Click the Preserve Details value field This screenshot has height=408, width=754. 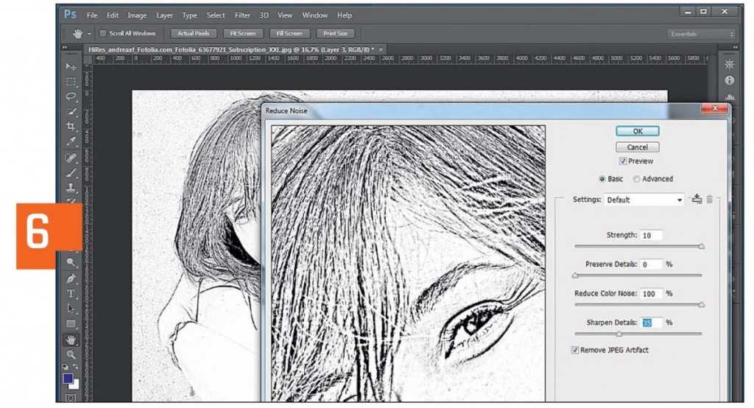651,264
